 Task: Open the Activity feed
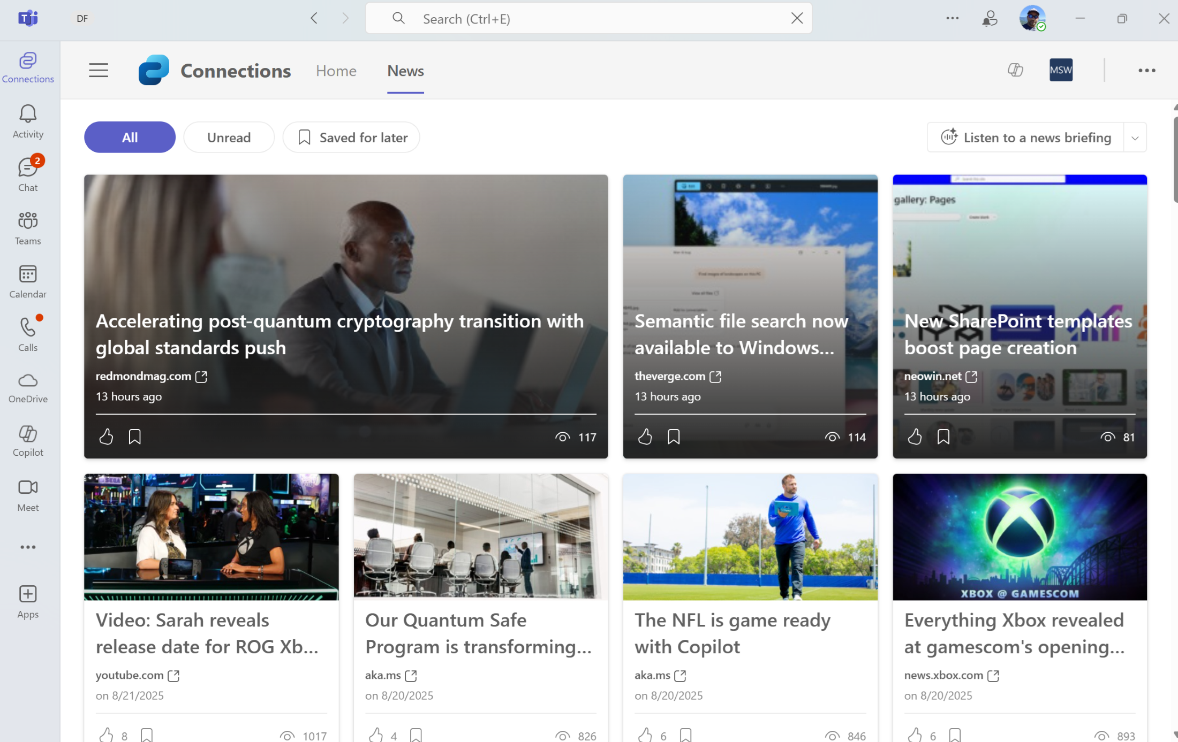point(28,121)
